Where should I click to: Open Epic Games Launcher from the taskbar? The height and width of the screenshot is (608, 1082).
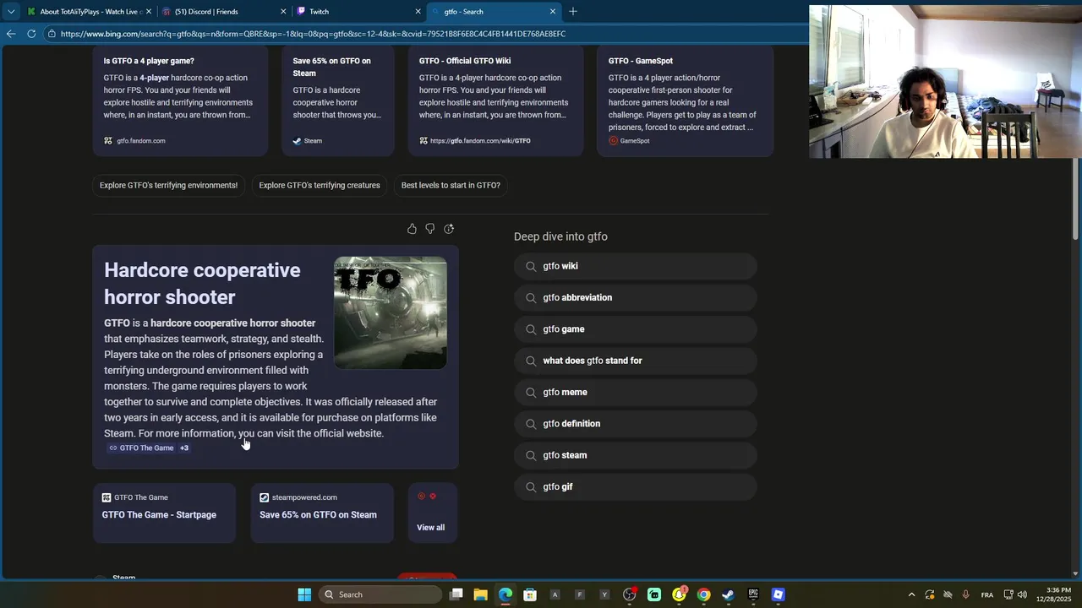pyautogui.click(x=753, y=594)
